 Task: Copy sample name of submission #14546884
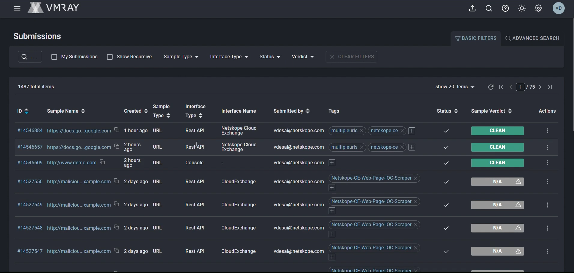[117, 130]
